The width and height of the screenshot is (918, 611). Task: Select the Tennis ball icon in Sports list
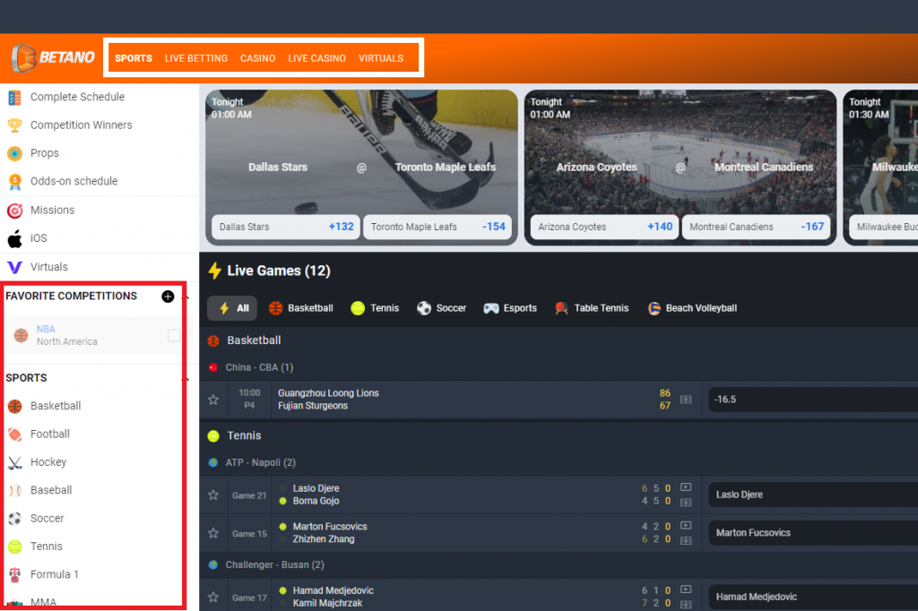15,546
